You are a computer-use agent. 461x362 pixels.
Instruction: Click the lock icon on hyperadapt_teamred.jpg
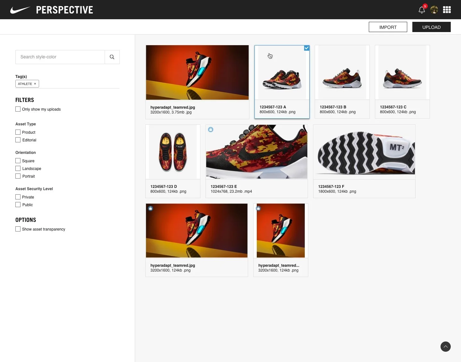tap(150, 208)
